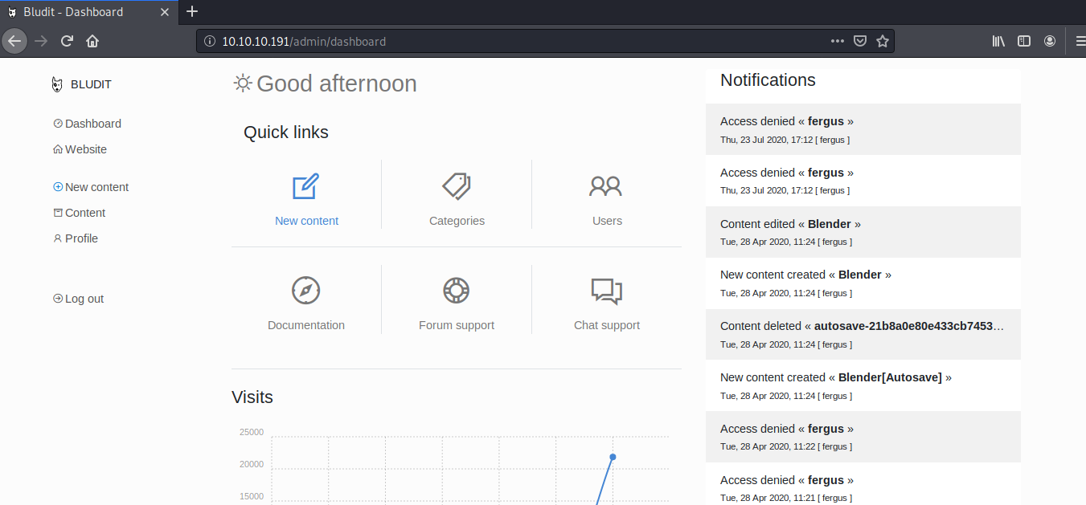Go to the browser home page icon
Screen dimensions: 1086x505
pos(92,41)
